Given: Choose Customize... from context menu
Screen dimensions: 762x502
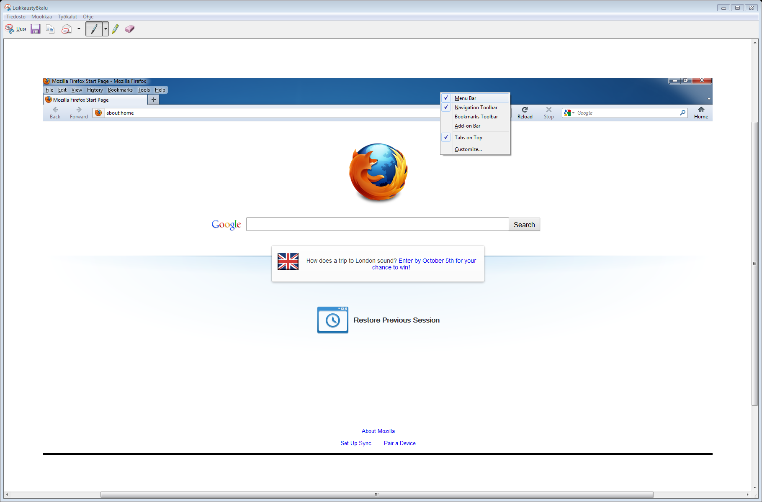Looking at the screenshot, I should (475, 149).
